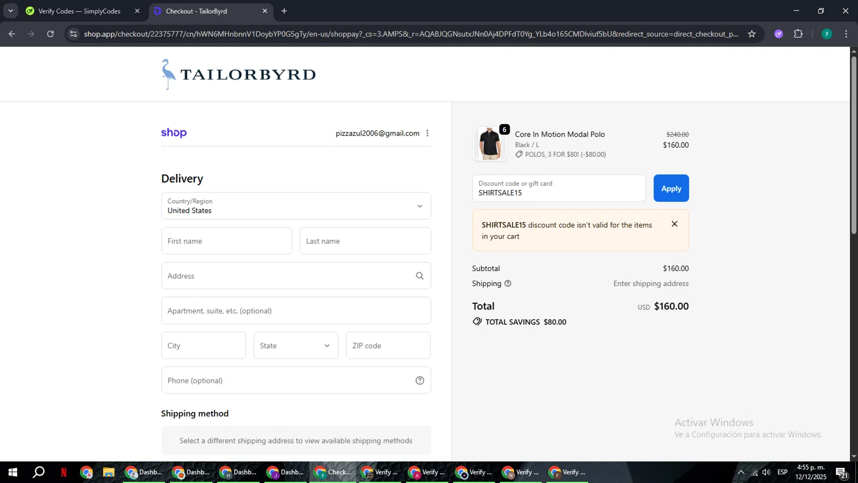
Task: Click the TOTAL SAVINGS tag icon
Action: point(477,322)
